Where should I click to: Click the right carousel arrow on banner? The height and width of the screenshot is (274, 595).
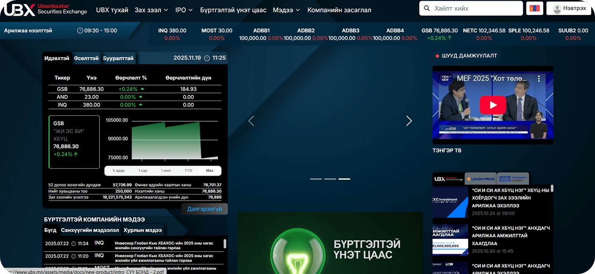tap(409, 120)
